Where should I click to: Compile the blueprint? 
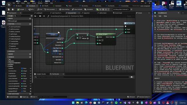[x=20, y=9]
